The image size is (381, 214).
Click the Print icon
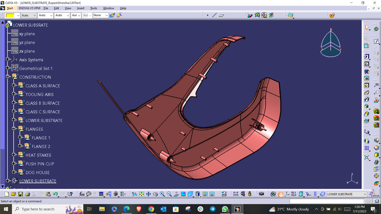(x=28, y=194)
